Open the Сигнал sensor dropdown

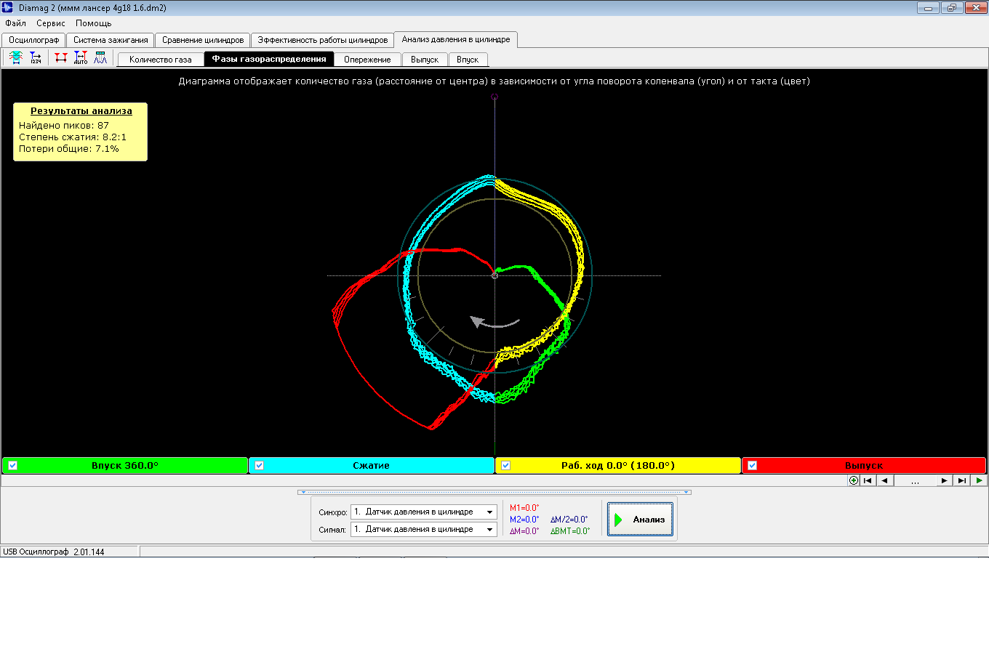click(490, 530)
